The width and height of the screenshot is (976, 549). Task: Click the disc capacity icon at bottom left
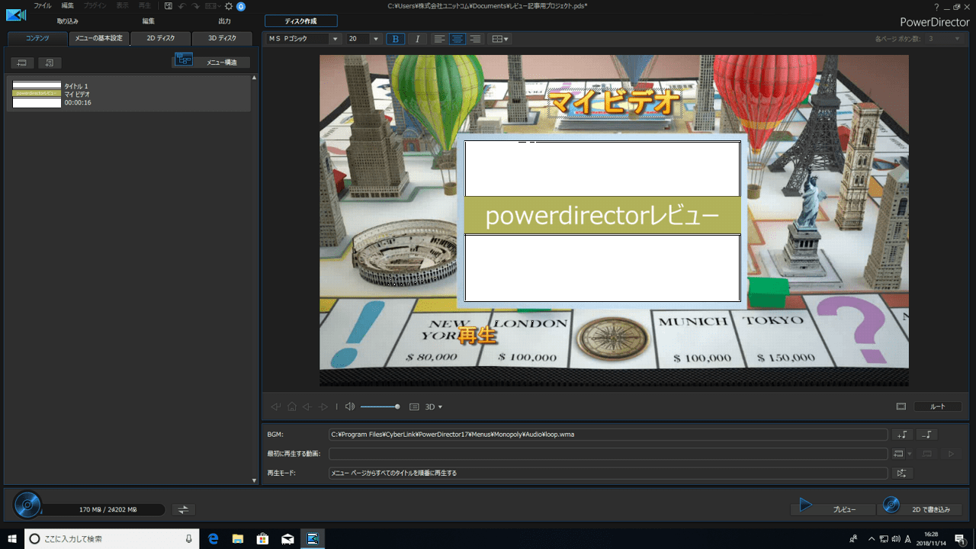tap(27, 505)
